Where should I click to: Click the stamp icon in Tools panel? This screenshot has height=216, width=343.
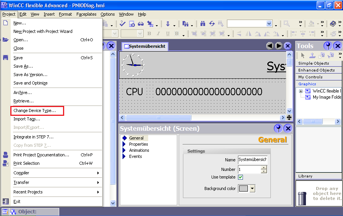pos(312,55)
